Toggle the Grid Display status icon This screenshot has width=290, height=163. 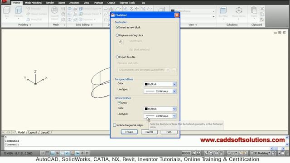click(x=48, y=153)
